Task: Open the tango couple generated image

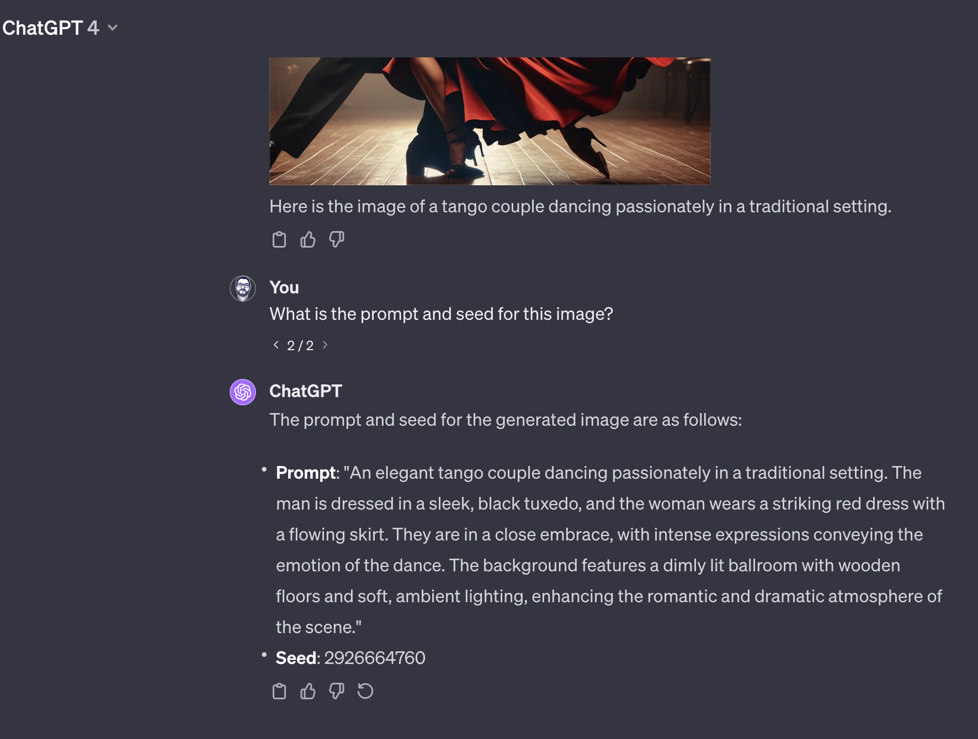Action: point(490,121)
